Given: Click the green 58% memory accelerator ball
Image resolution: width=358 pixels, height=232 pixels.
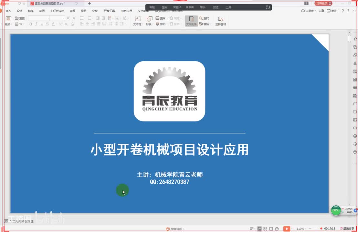Looking at the screenshot, I should point(336,210).
